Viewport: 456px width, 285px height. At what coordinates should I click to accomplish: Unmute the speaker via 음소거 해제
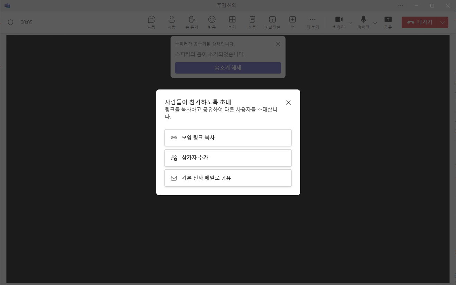click(x=227, y=68)
